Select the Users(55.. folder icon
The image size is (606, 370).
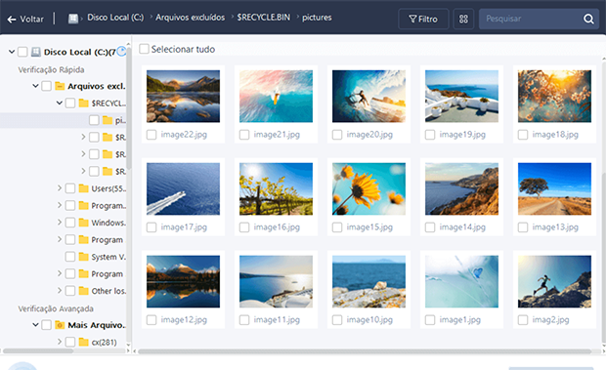coord(83,188)
